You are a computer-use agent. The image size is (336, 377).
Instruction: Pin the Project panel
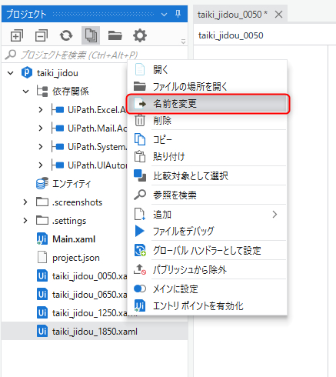click(x=178, y=14)
